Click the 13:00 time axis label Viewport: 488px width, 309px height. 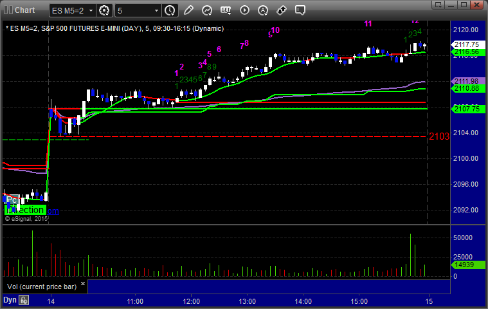pos(247,301)
